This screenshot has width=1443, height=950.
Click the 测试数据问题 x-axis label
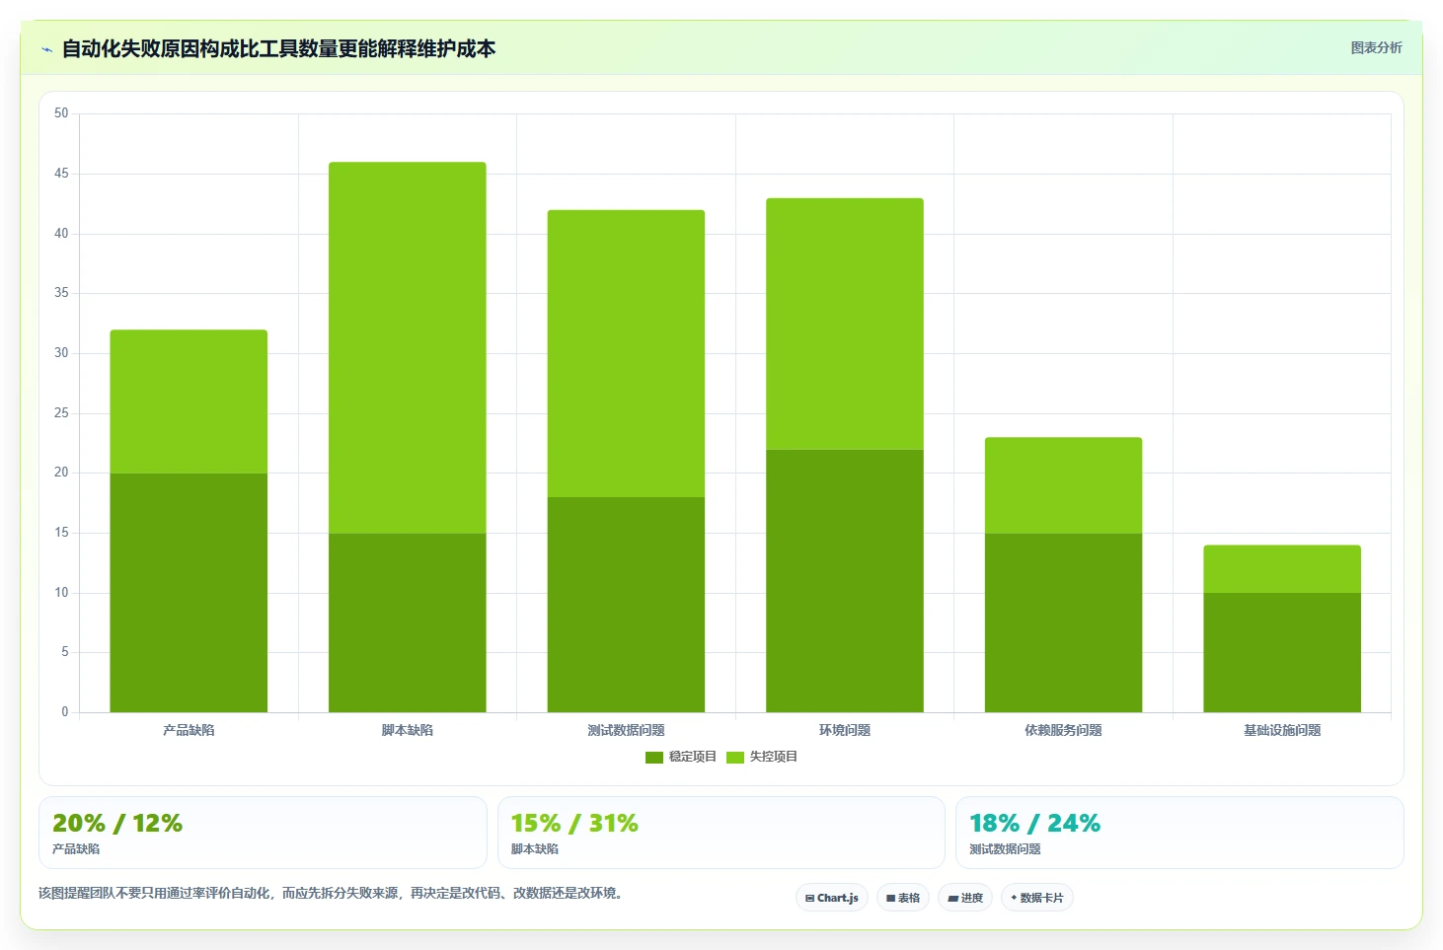[x=627, y=730]
